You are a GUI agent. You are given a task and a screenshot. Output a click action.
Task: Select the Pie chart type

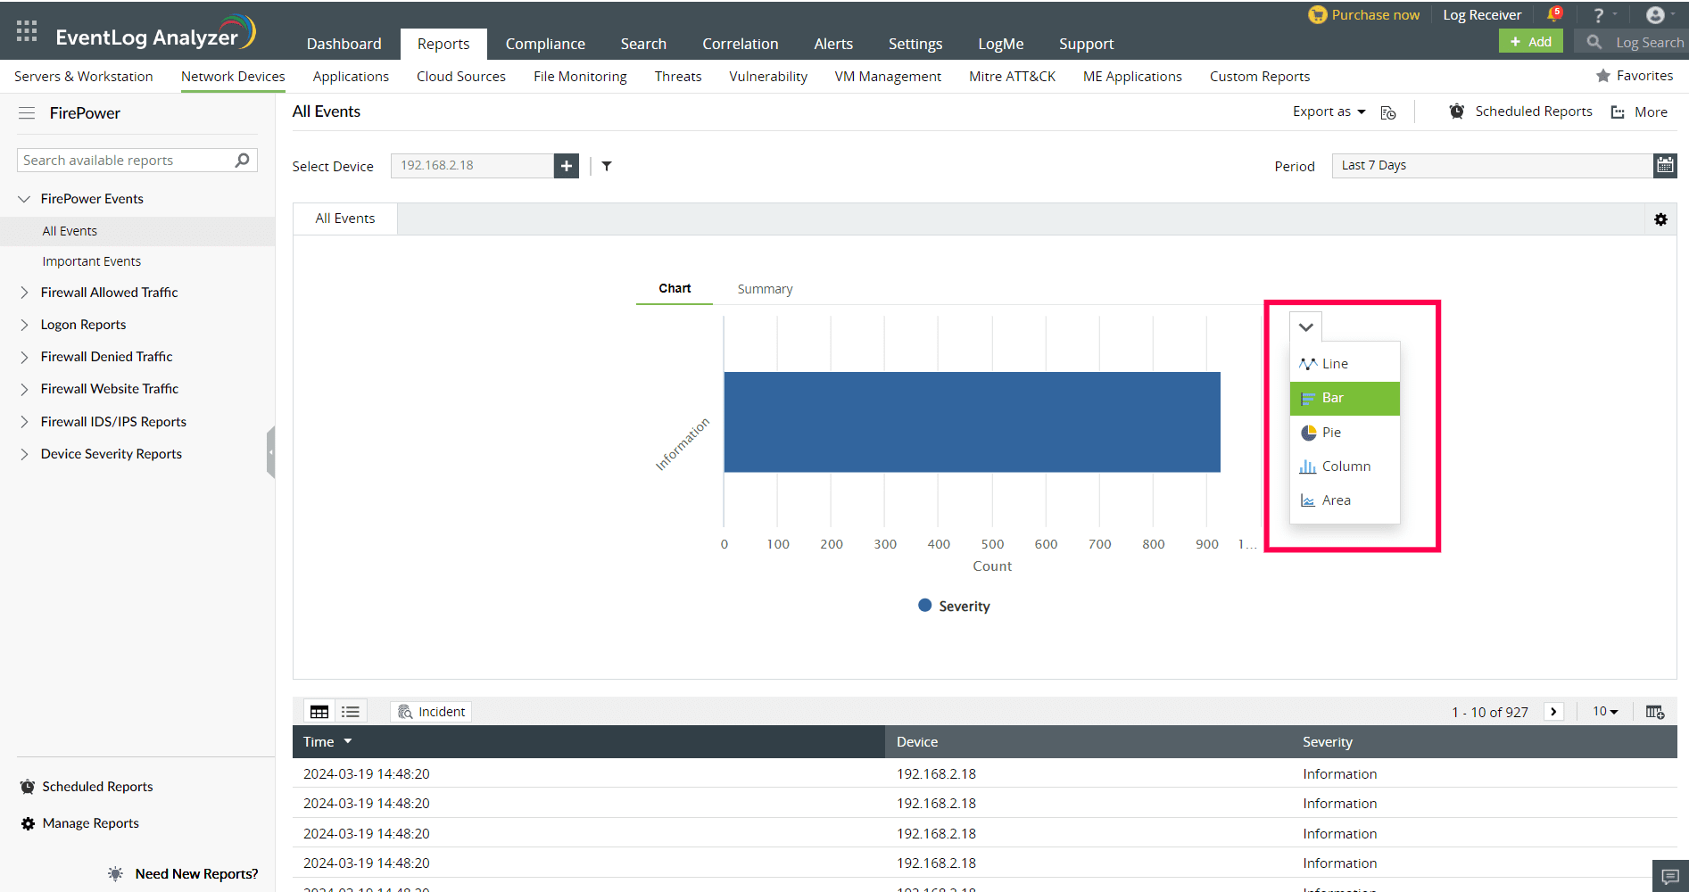coord(1345,433)
